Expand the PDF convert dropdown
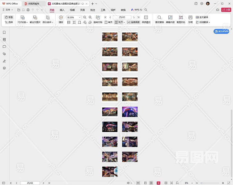This screenshot has height=185, width=233. click(x=23, y=23)
